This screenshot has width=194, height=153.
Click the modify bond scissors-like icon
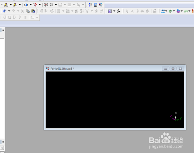point(46,5)
